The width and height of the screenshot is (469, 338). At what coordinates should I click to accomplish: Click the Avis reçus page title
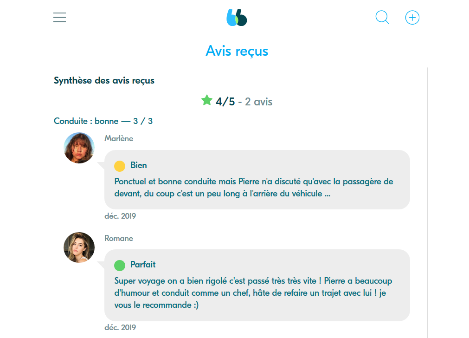pos(237,51)
